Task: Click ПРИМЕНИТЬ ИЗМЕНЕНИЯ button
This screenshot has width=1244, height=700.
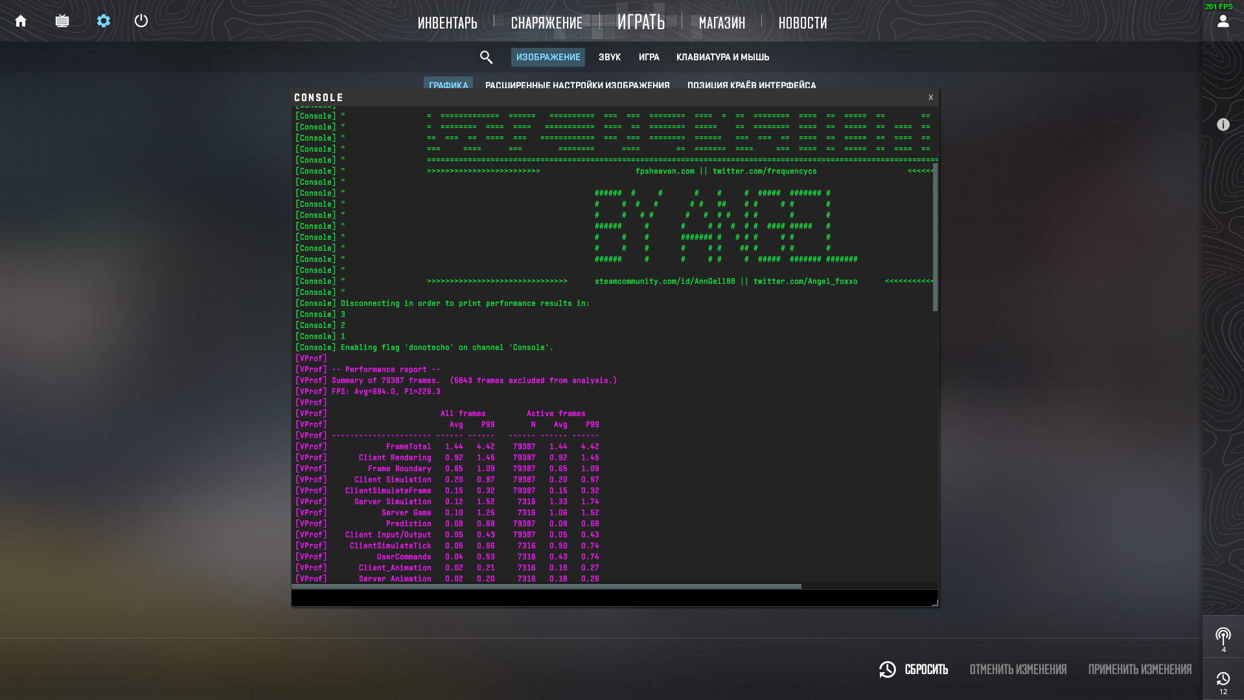Action: [x=1139, y=670]
